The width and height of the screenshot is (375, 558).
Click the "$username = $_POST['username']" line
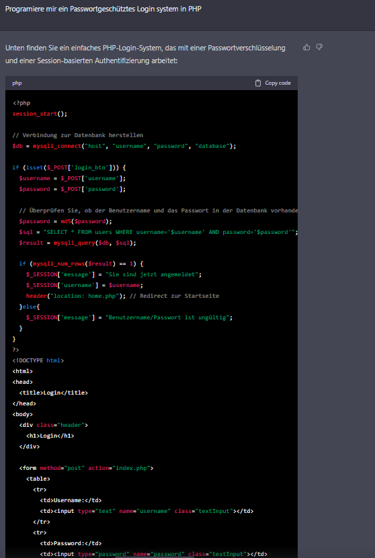(73, 178)
